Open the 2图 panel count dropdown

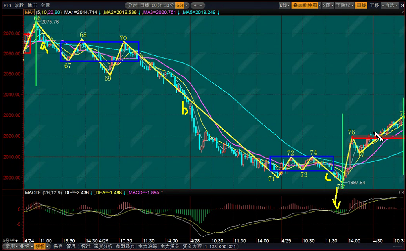tap(328, 5)
